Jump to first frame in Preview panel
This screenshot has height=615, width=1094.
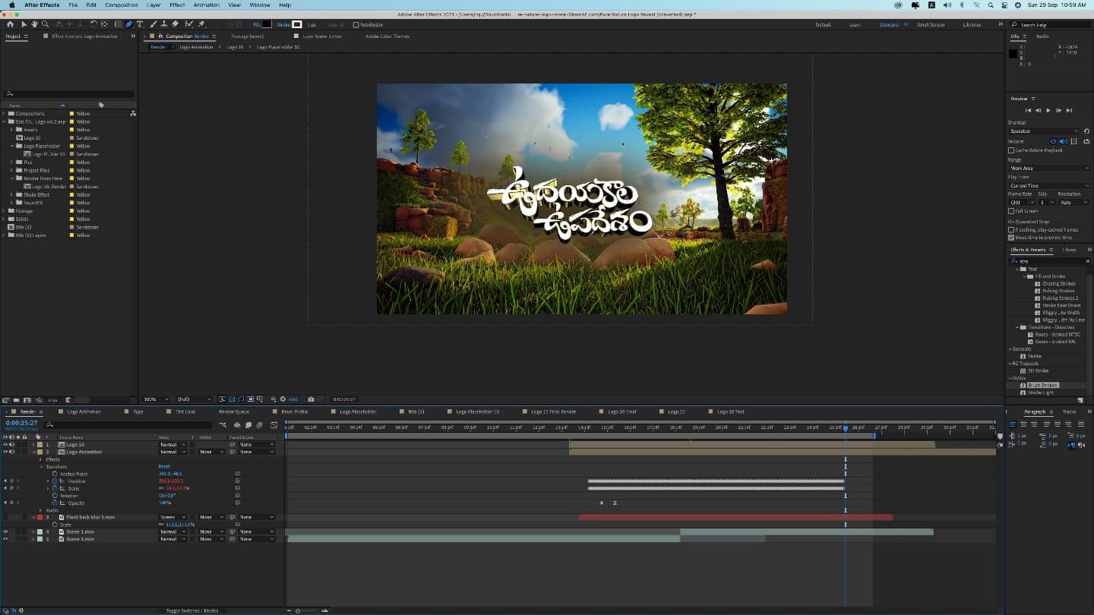point(1028,110)
